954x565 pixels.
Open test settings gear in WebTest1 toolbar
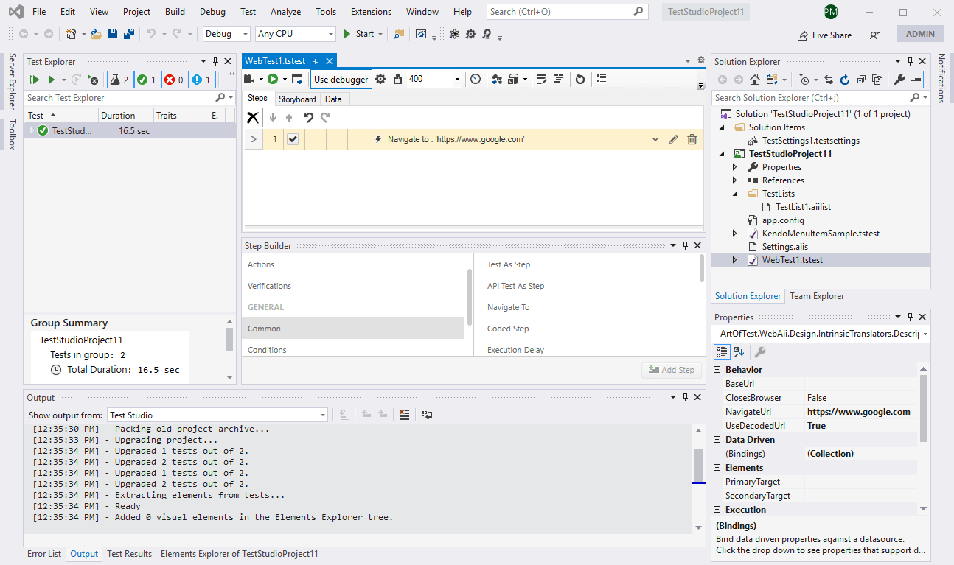click(x=380, y=79)
